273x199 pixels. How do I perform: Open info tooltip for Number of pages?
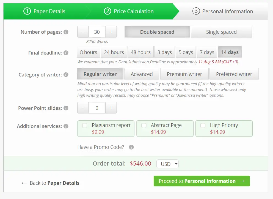(x=66, y=32)
